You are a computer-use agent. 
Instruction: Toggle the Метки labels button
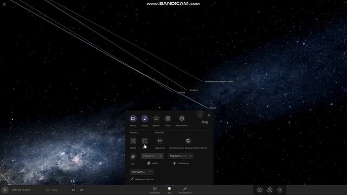(133, 119)
